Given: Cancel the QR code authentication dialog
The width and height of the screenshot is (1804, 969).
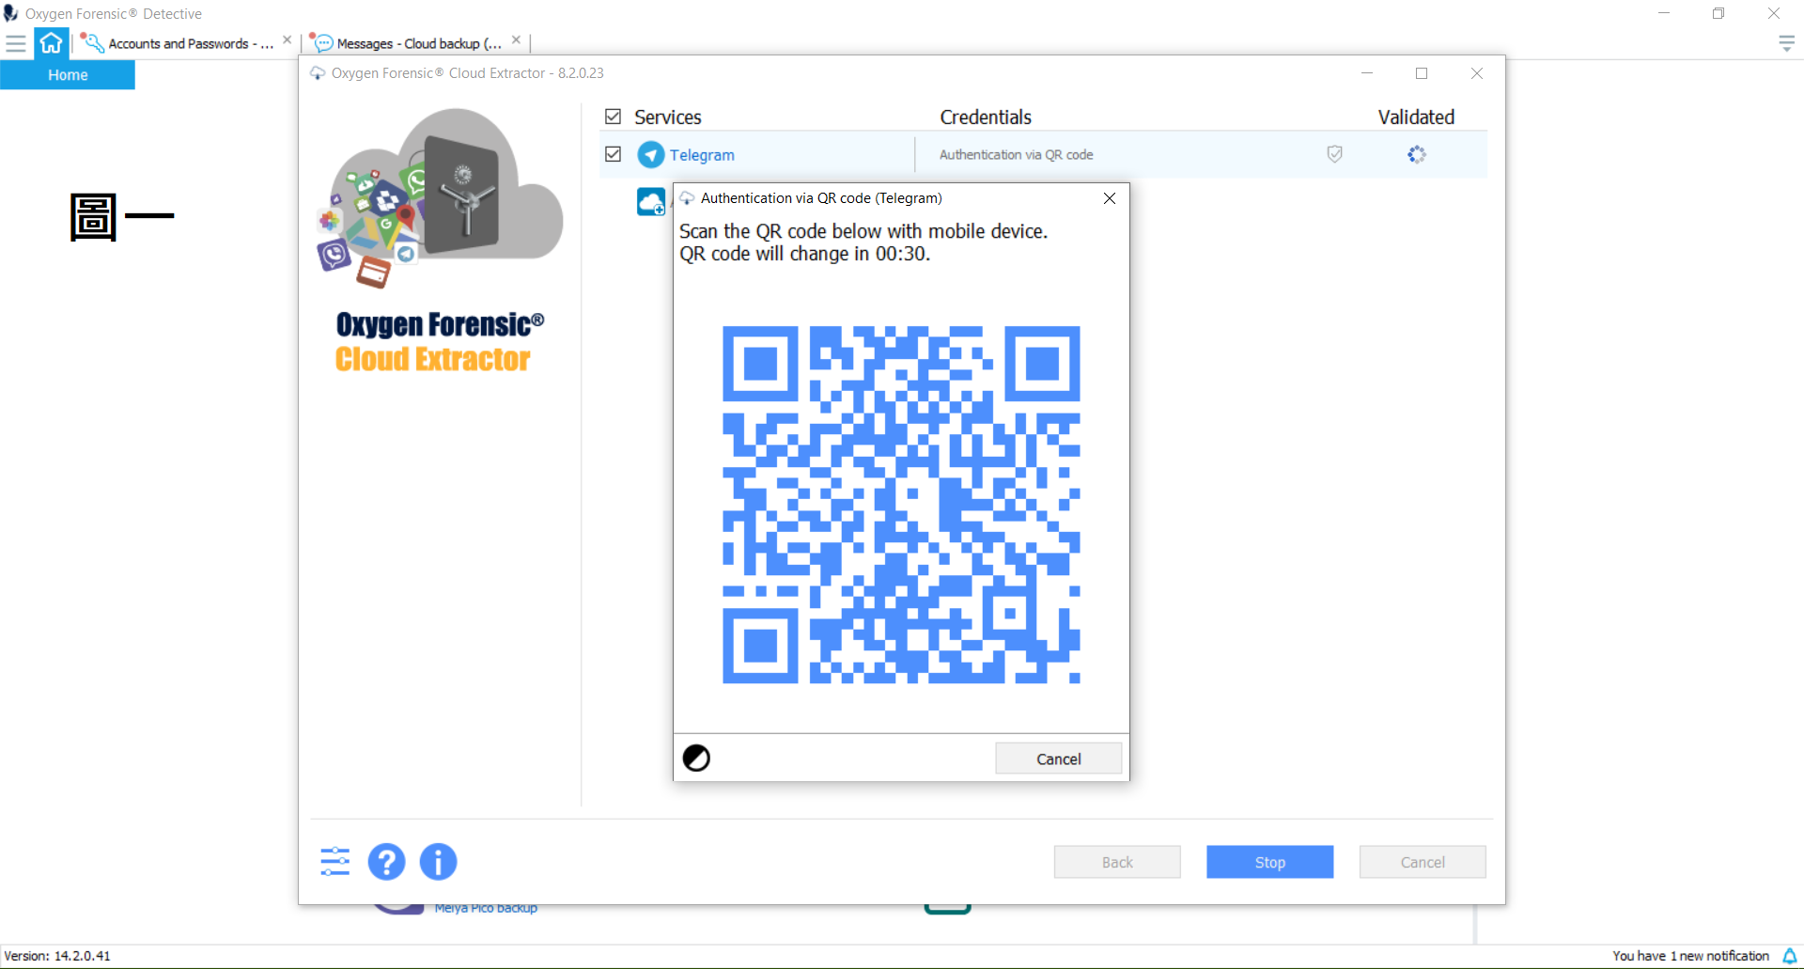Looking at the screenshot, I should (1058, 758).
